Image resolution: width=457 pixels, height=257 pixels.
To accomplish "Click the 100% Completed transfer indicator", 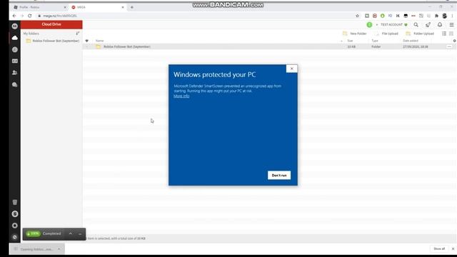I will tap(44, 233).
